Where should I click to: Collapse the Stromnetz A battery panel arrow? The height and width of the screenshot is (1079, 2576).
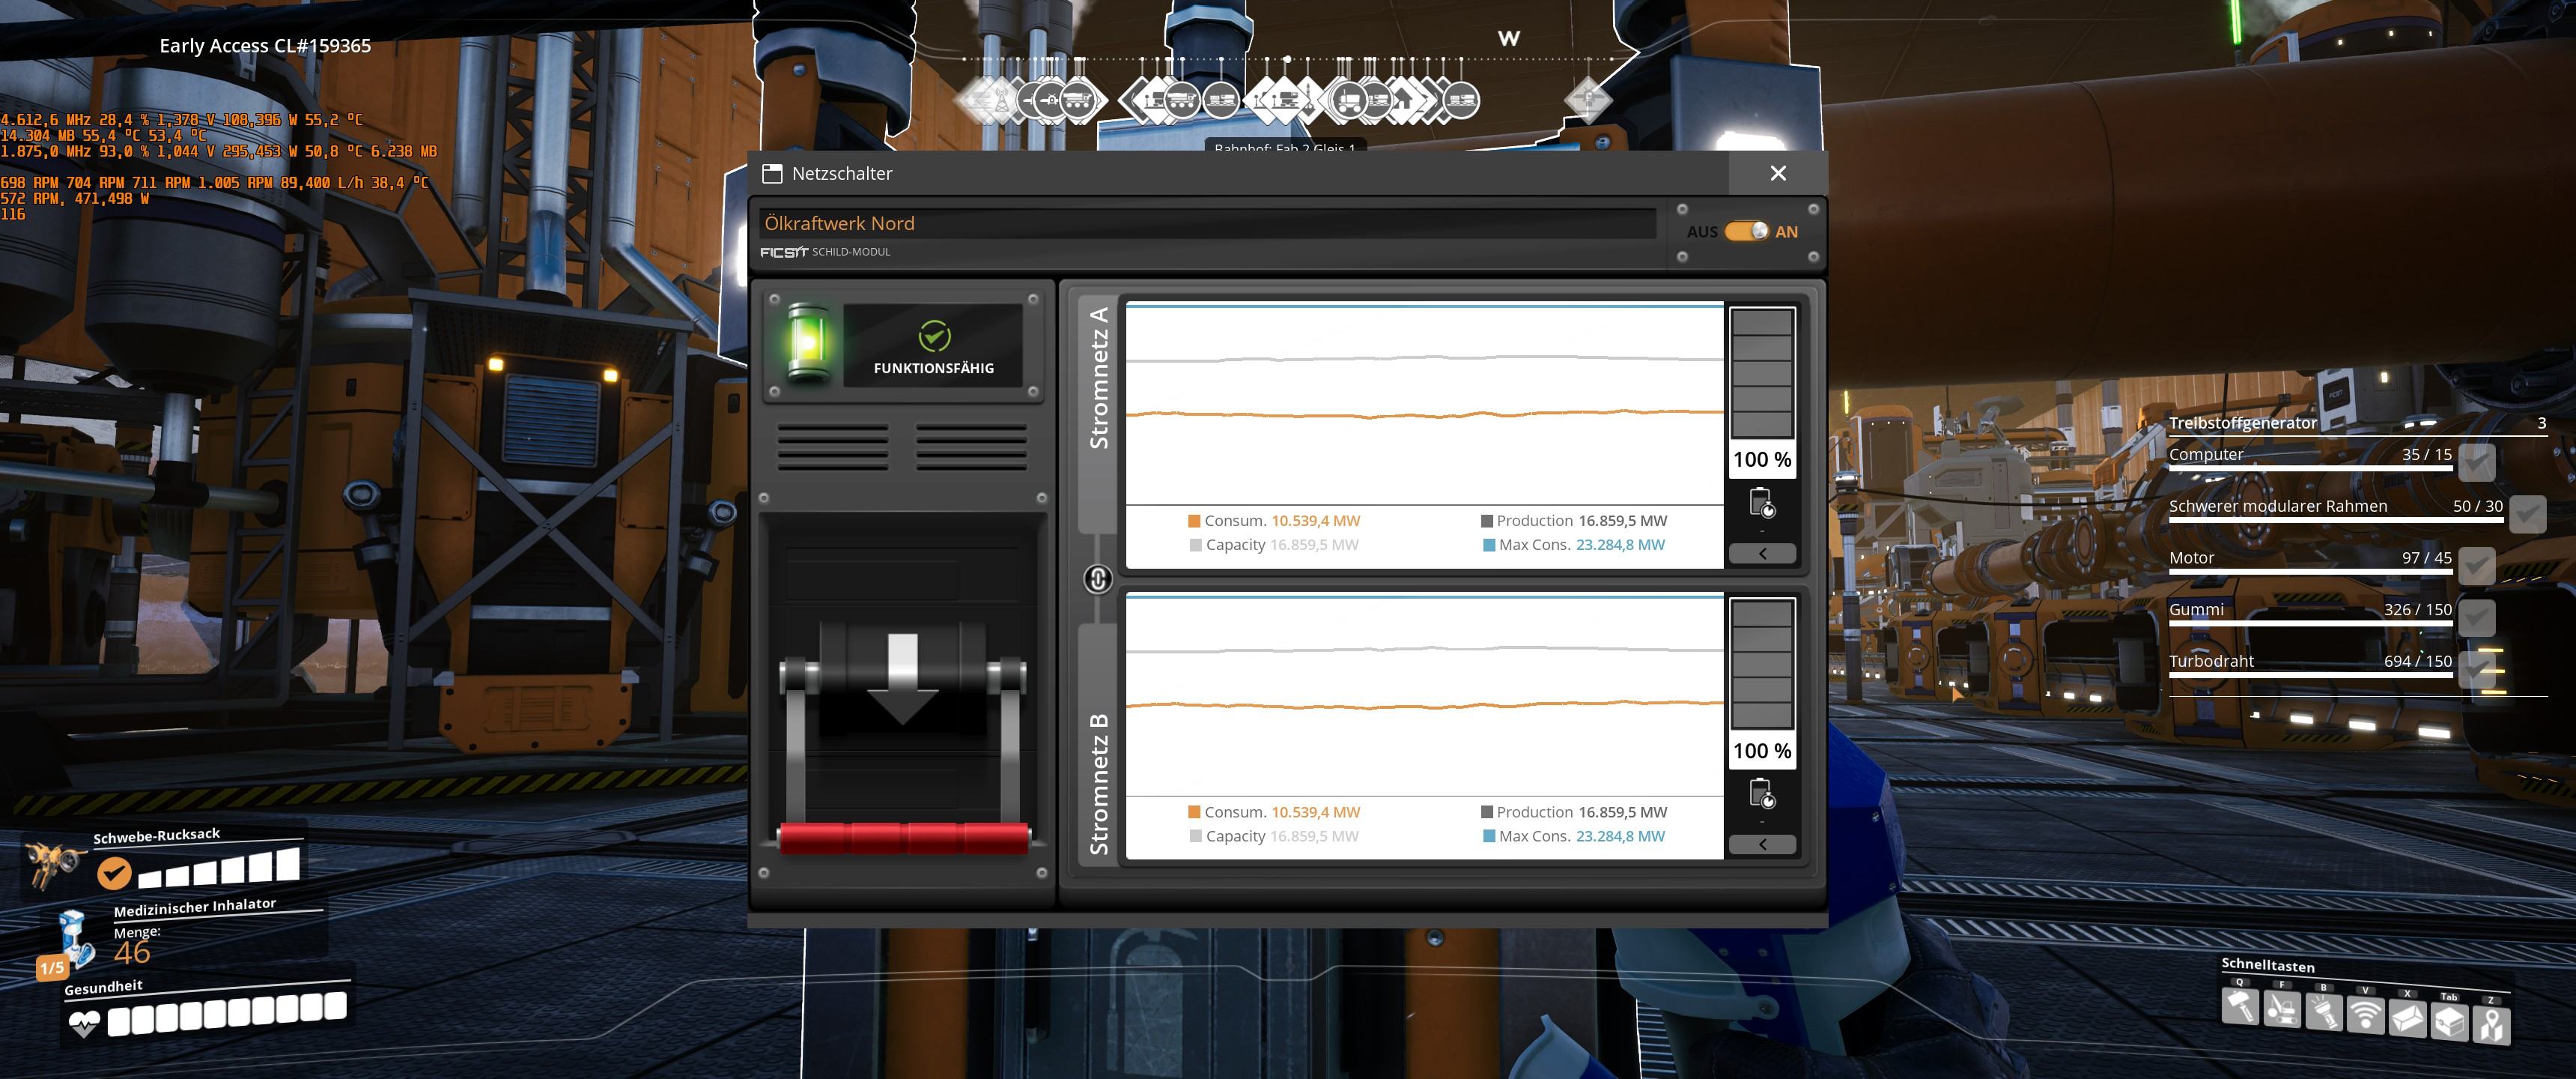click(1762, 554)
